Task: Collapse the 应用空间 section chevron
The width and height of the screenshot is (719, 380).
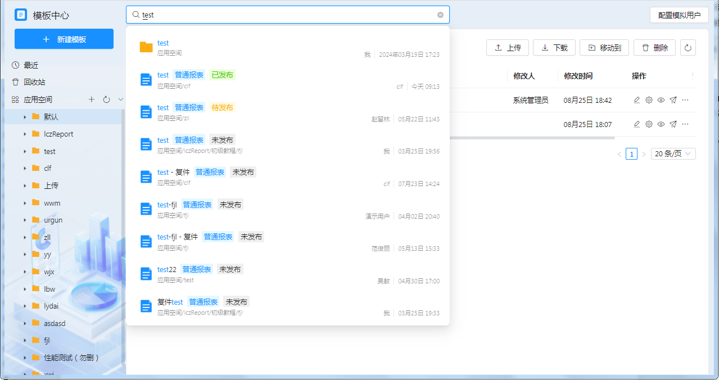Action: click(120, 99)
